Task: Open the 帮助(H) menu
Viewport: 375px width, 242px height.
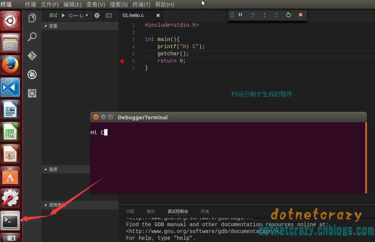Action: click(x=164, y=4)
